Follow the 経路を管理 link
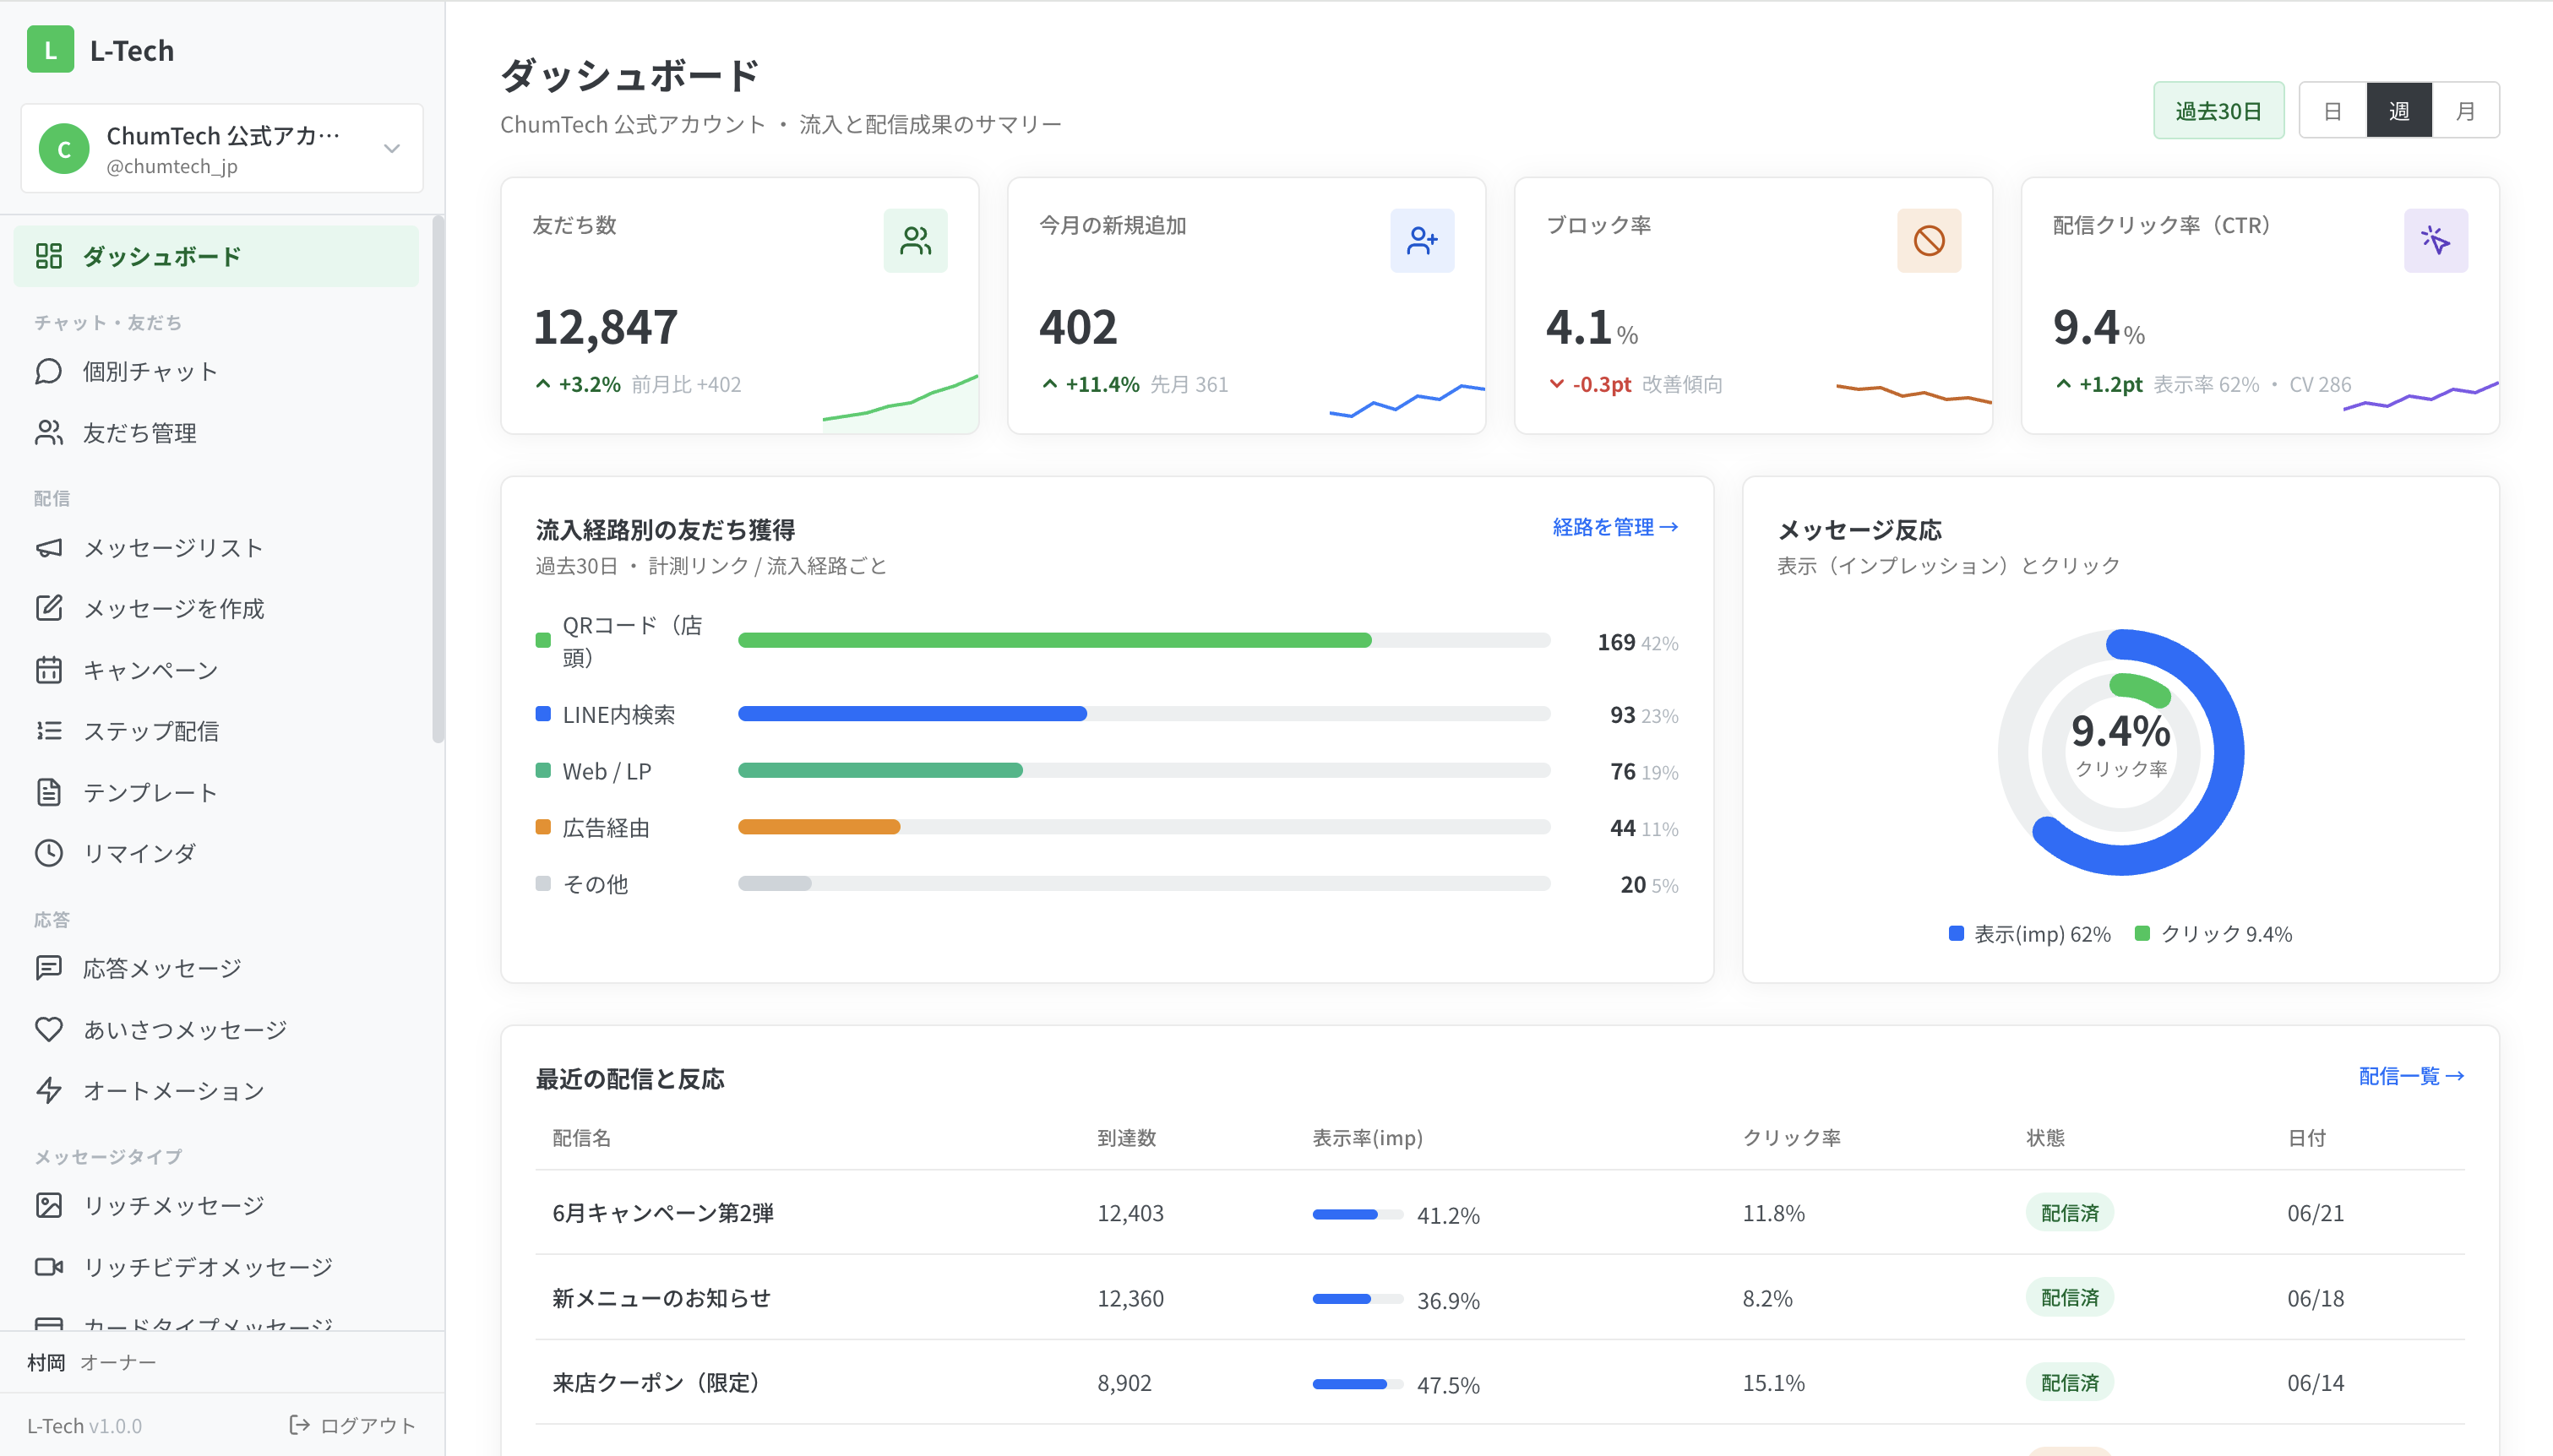The width and height of the screenshot is (2553, 1456). click(x=1615, y=526)
